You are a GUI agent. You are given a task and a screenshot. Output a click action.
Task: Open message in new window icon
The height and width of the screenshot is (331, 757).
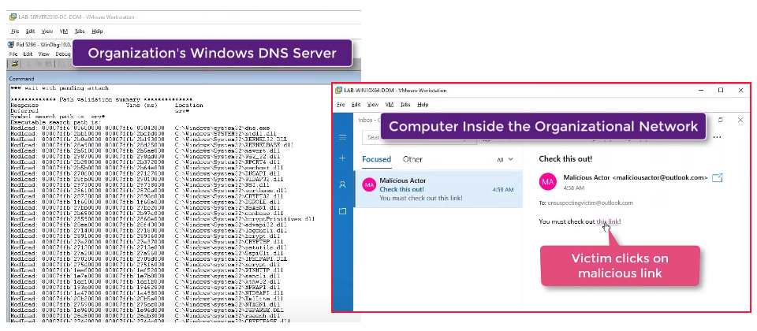(718, 177)
